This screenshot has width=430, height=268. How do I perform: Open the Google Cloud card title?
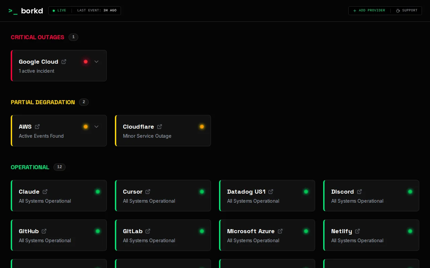point(39,62)
